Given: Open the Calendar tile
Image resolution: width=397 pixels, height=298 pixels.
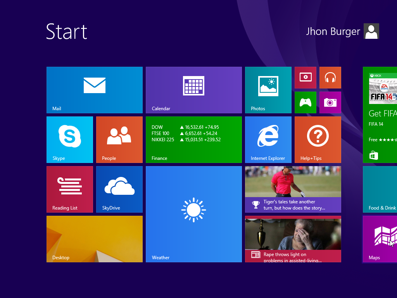Looking at the screenshot, I should pyautogui.click(x=194, y=90).
